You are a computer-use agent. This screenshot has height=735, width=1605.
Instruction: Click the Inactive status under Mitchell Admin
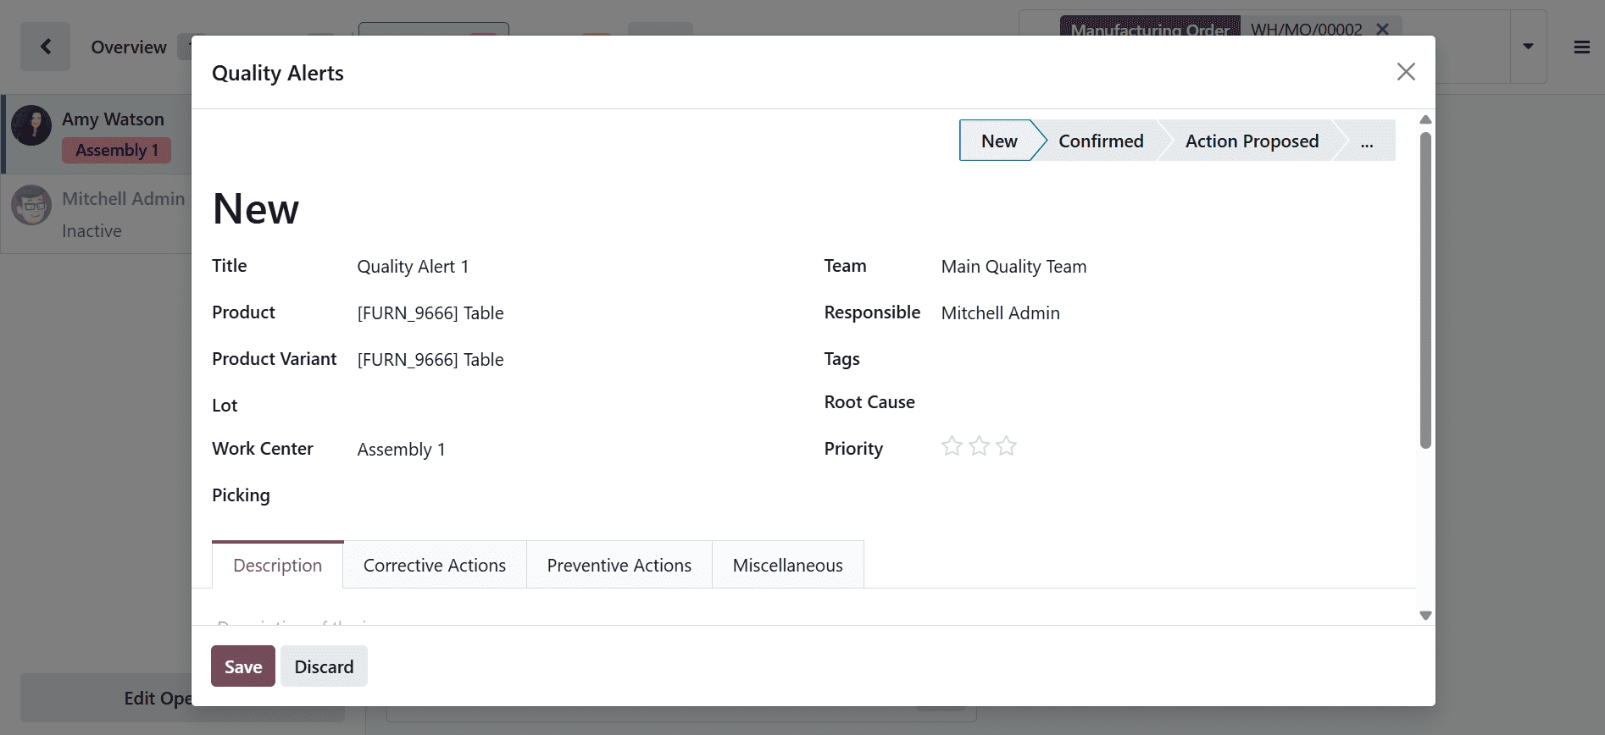click(x=92, y=231)
